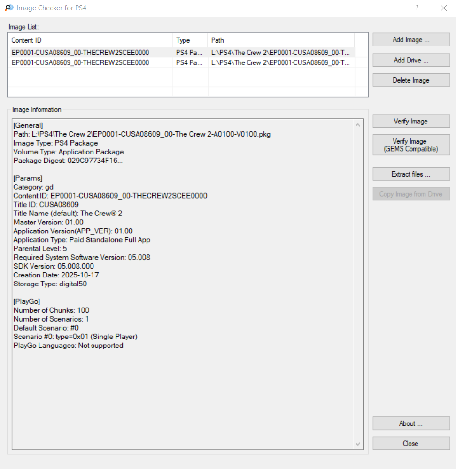Click the Number of Scenarios: 1 line

(x=51, y=319)
